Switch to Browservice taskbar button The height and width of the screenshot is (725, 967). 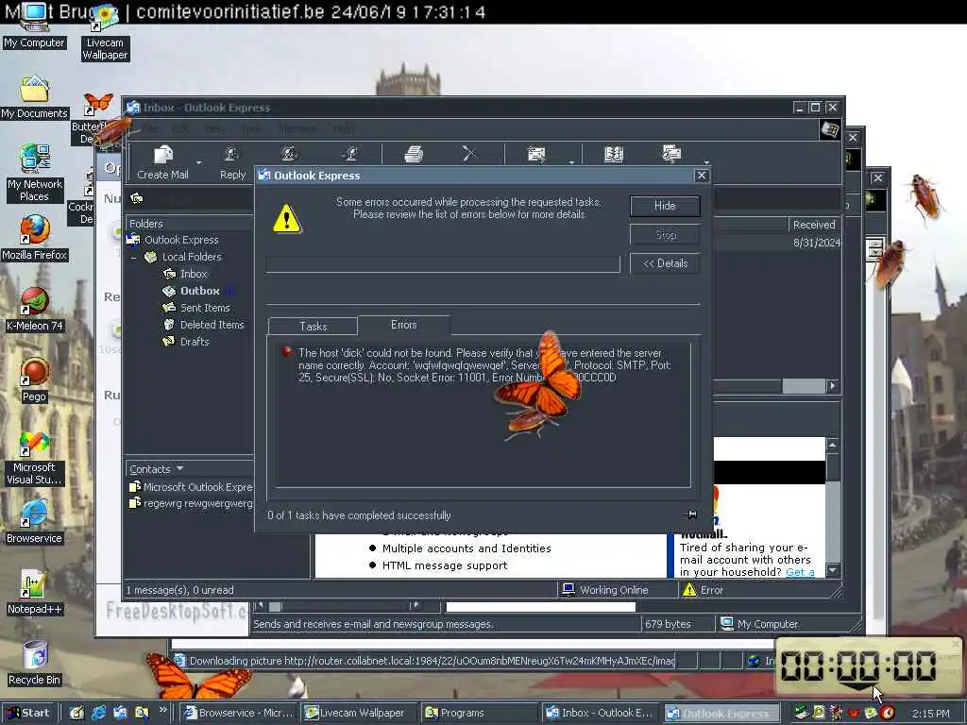pos(239,713)
